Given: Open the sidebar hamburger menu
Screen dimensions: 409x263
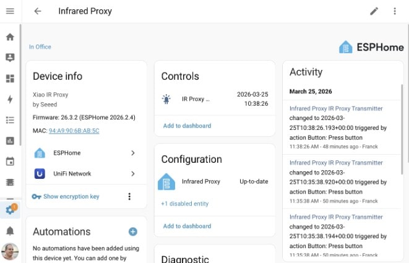Looking at the screenshot, I should pos(10,11).
